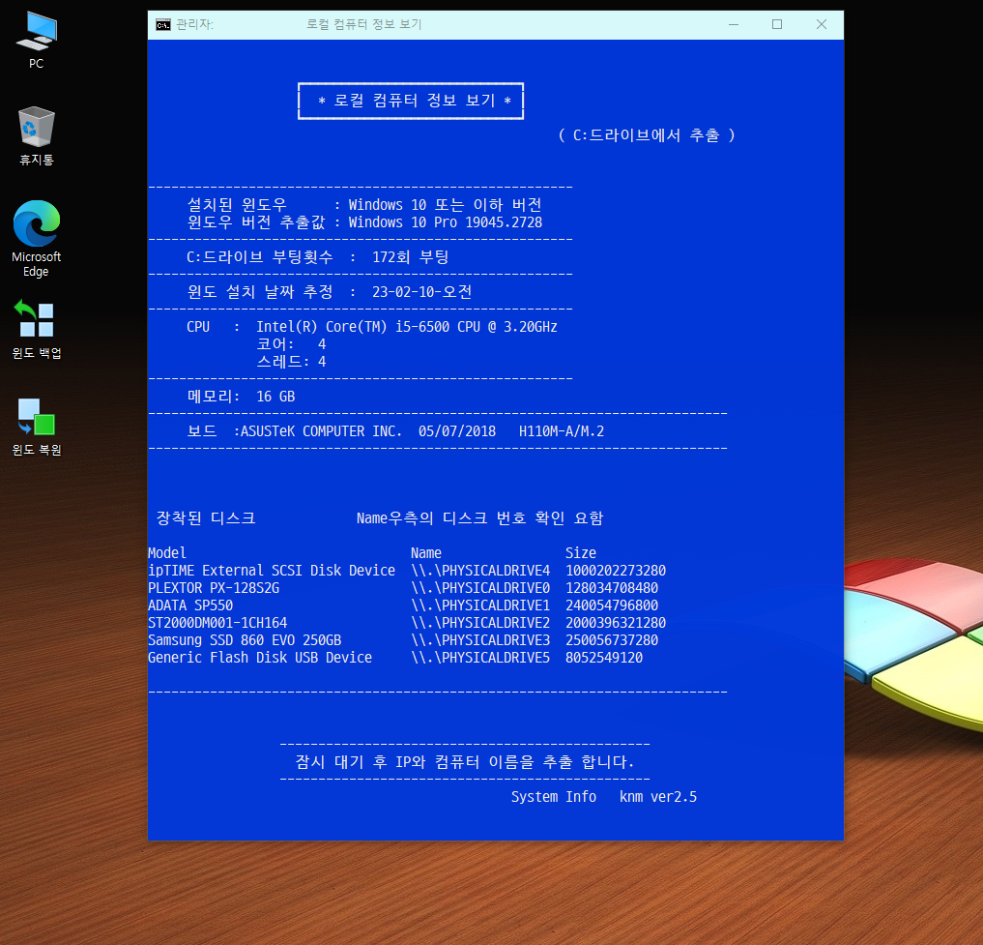Screen dimensions: 983x945
Task: Click the board model H110M-A/M.2
Action: point(562,431)
